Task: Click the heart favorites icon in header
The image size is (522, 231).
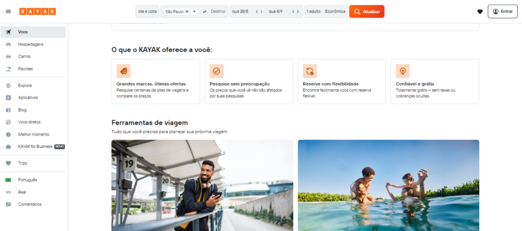Action: tap(480, 11)
